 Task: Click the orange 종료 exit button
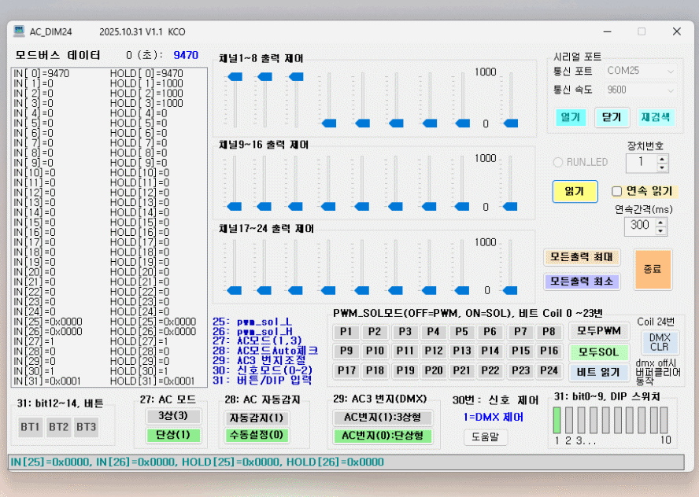[653, 269]
